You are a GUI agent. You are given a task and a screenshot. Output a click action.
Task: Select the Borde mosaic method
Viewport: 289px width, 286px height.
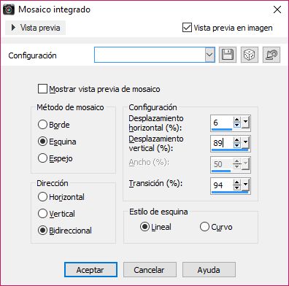(x=42, y=125)
